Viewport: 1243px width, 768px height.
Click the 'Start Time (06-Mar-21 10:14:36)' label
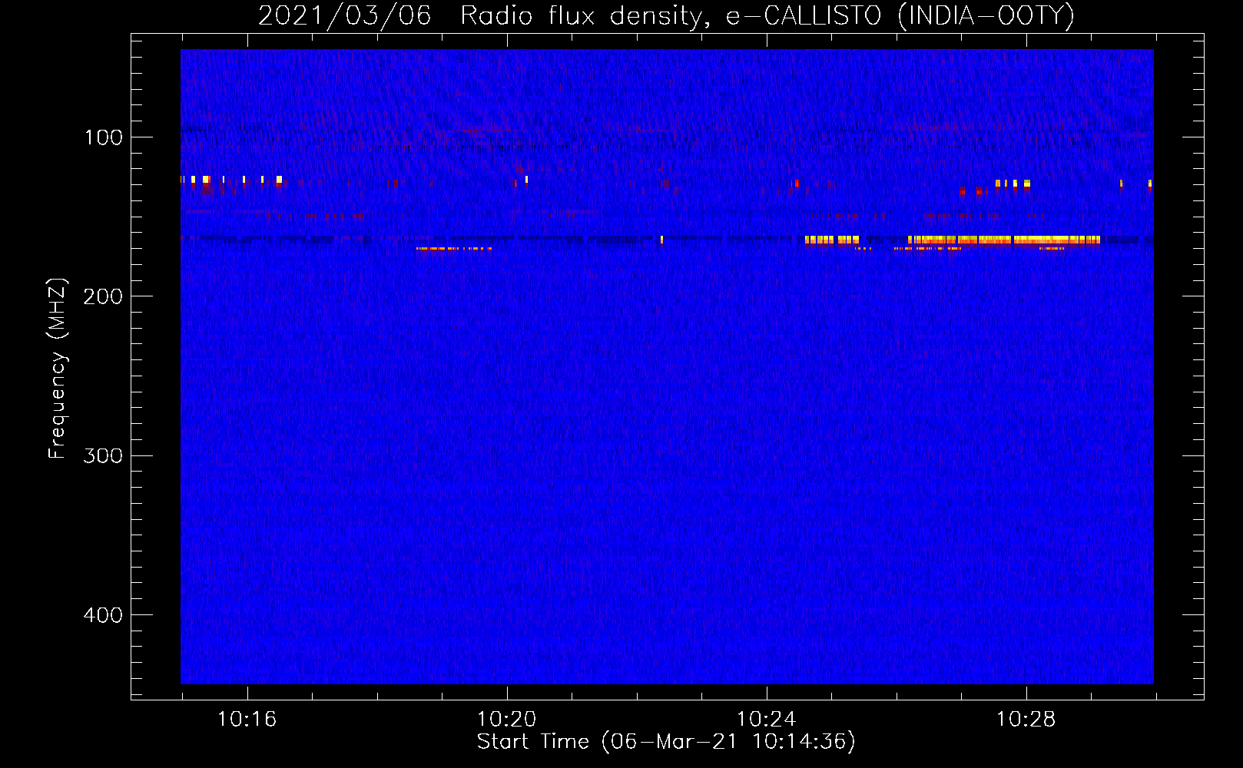pos(666,742)
